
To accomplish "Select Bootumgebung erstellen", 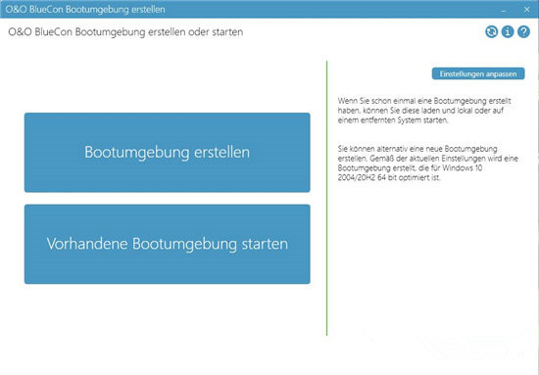I will click(x=167, y=153).
